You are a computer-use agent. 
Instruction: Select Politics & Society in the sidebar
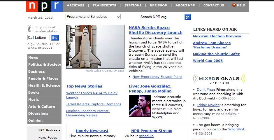(44, 64)
